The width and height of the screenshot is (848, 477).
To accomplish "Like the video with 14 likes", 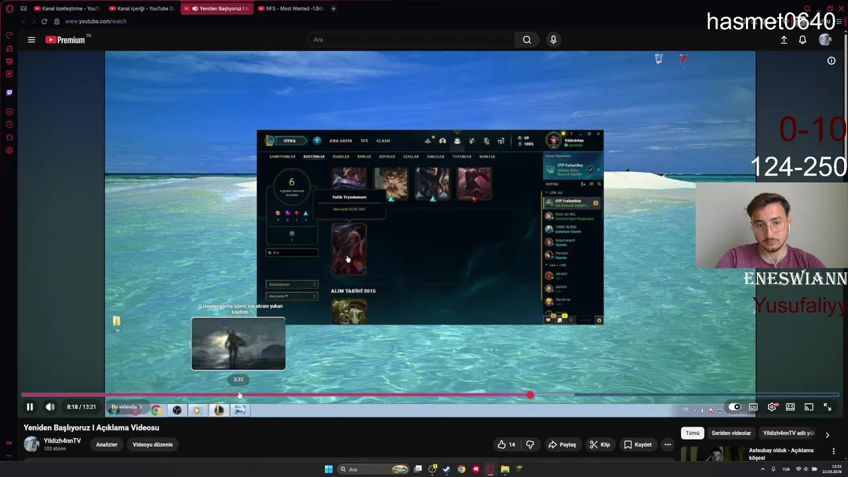I will pos(507,445).
